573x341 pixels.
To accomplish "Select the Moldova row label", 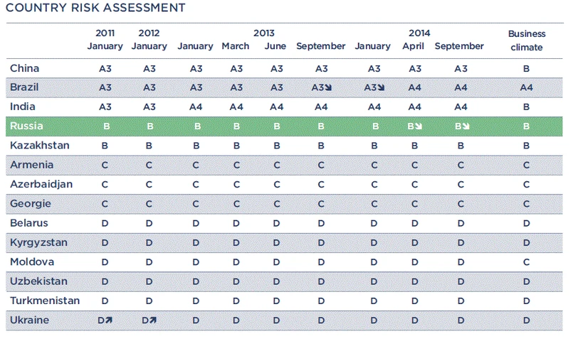I will coord(32,262).
